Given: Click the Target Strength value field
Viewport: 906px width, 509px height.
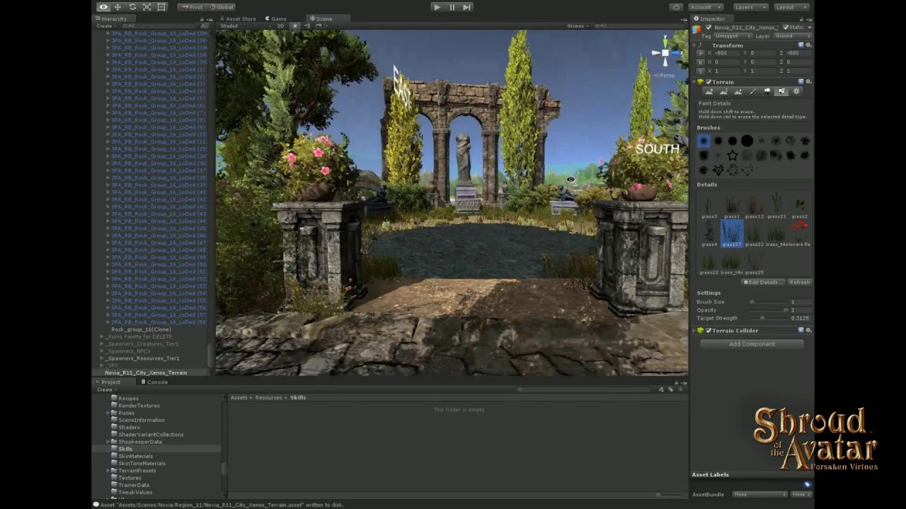Looking at the screenshot, I should (x=801, y=319).
